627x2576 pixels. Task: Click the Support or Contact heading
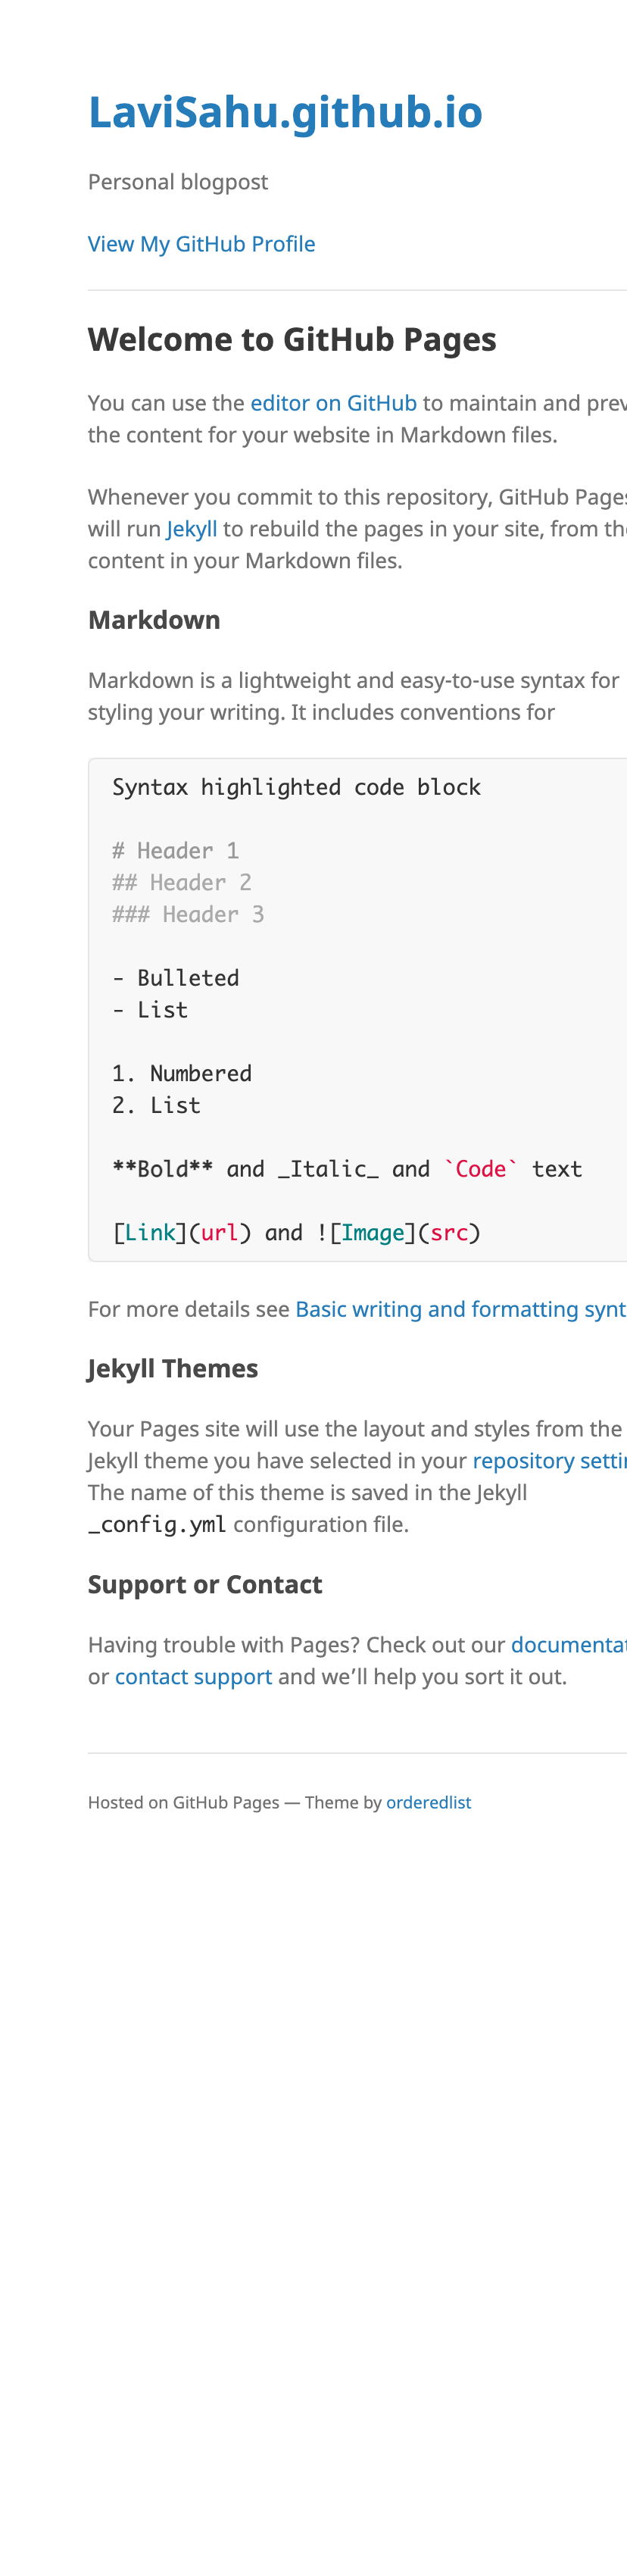205,1584
